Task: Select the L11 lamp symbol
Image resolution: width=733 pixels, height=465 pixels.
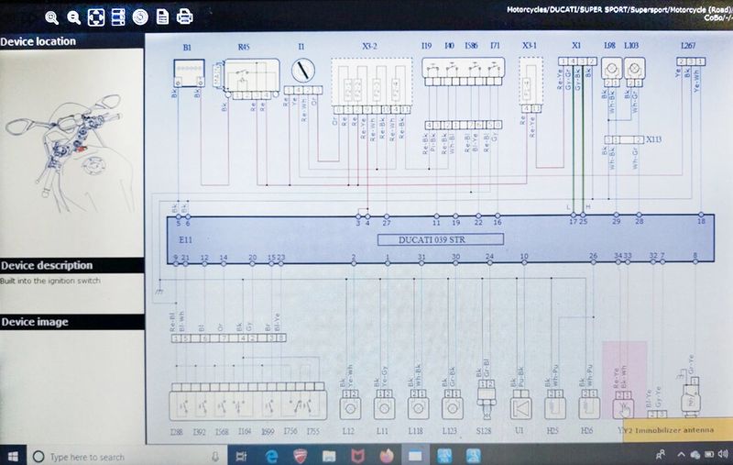Action: (x=384, y=408)
